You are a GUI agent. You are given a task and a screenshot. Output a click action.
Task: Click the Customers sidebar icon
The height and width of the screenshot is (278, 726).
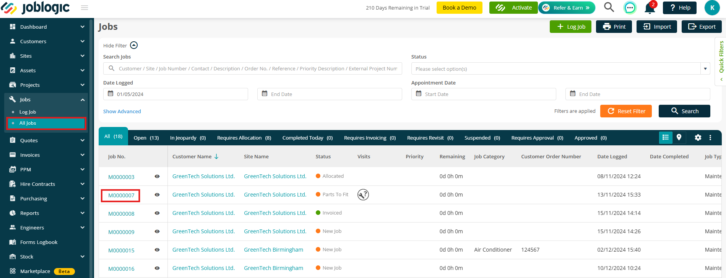coord(13,41)
